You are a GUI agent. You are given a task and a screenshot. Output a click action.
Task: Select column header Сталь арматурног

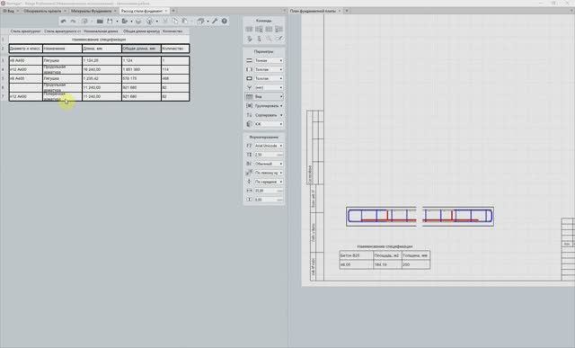tap(25, 31)
